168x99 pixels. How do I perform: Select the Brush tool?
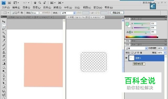4,49
